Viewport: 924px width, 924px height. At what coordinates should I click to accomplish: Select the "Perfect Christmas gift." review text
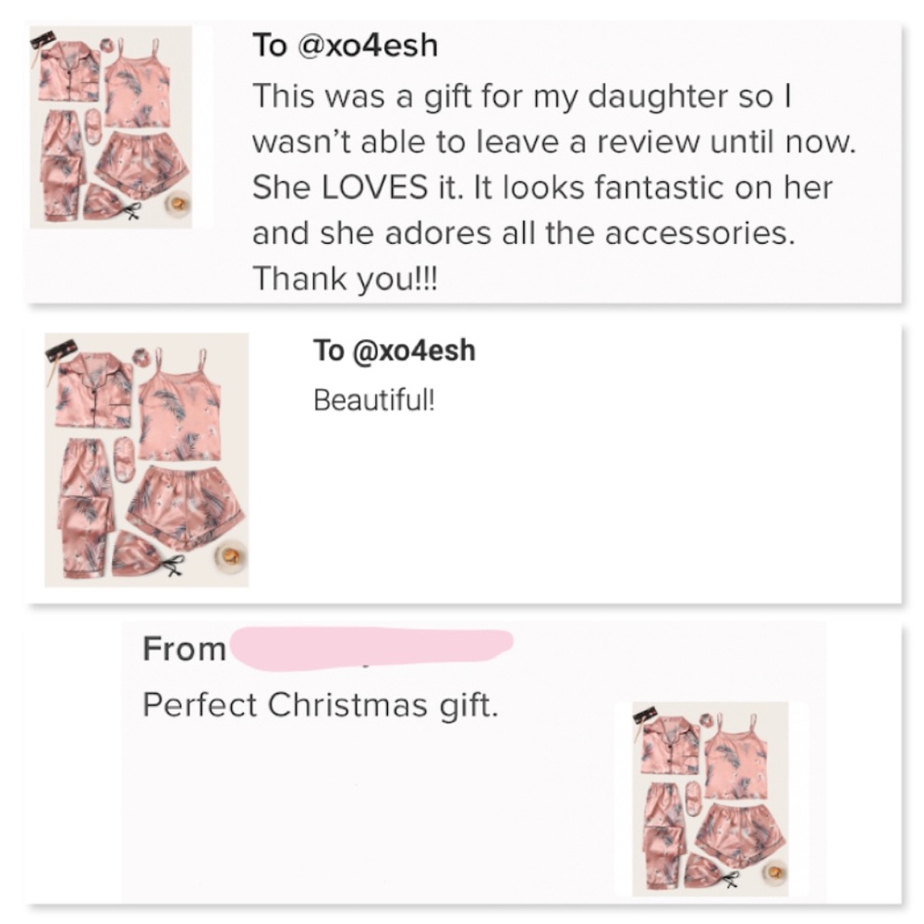pos(321,705)
